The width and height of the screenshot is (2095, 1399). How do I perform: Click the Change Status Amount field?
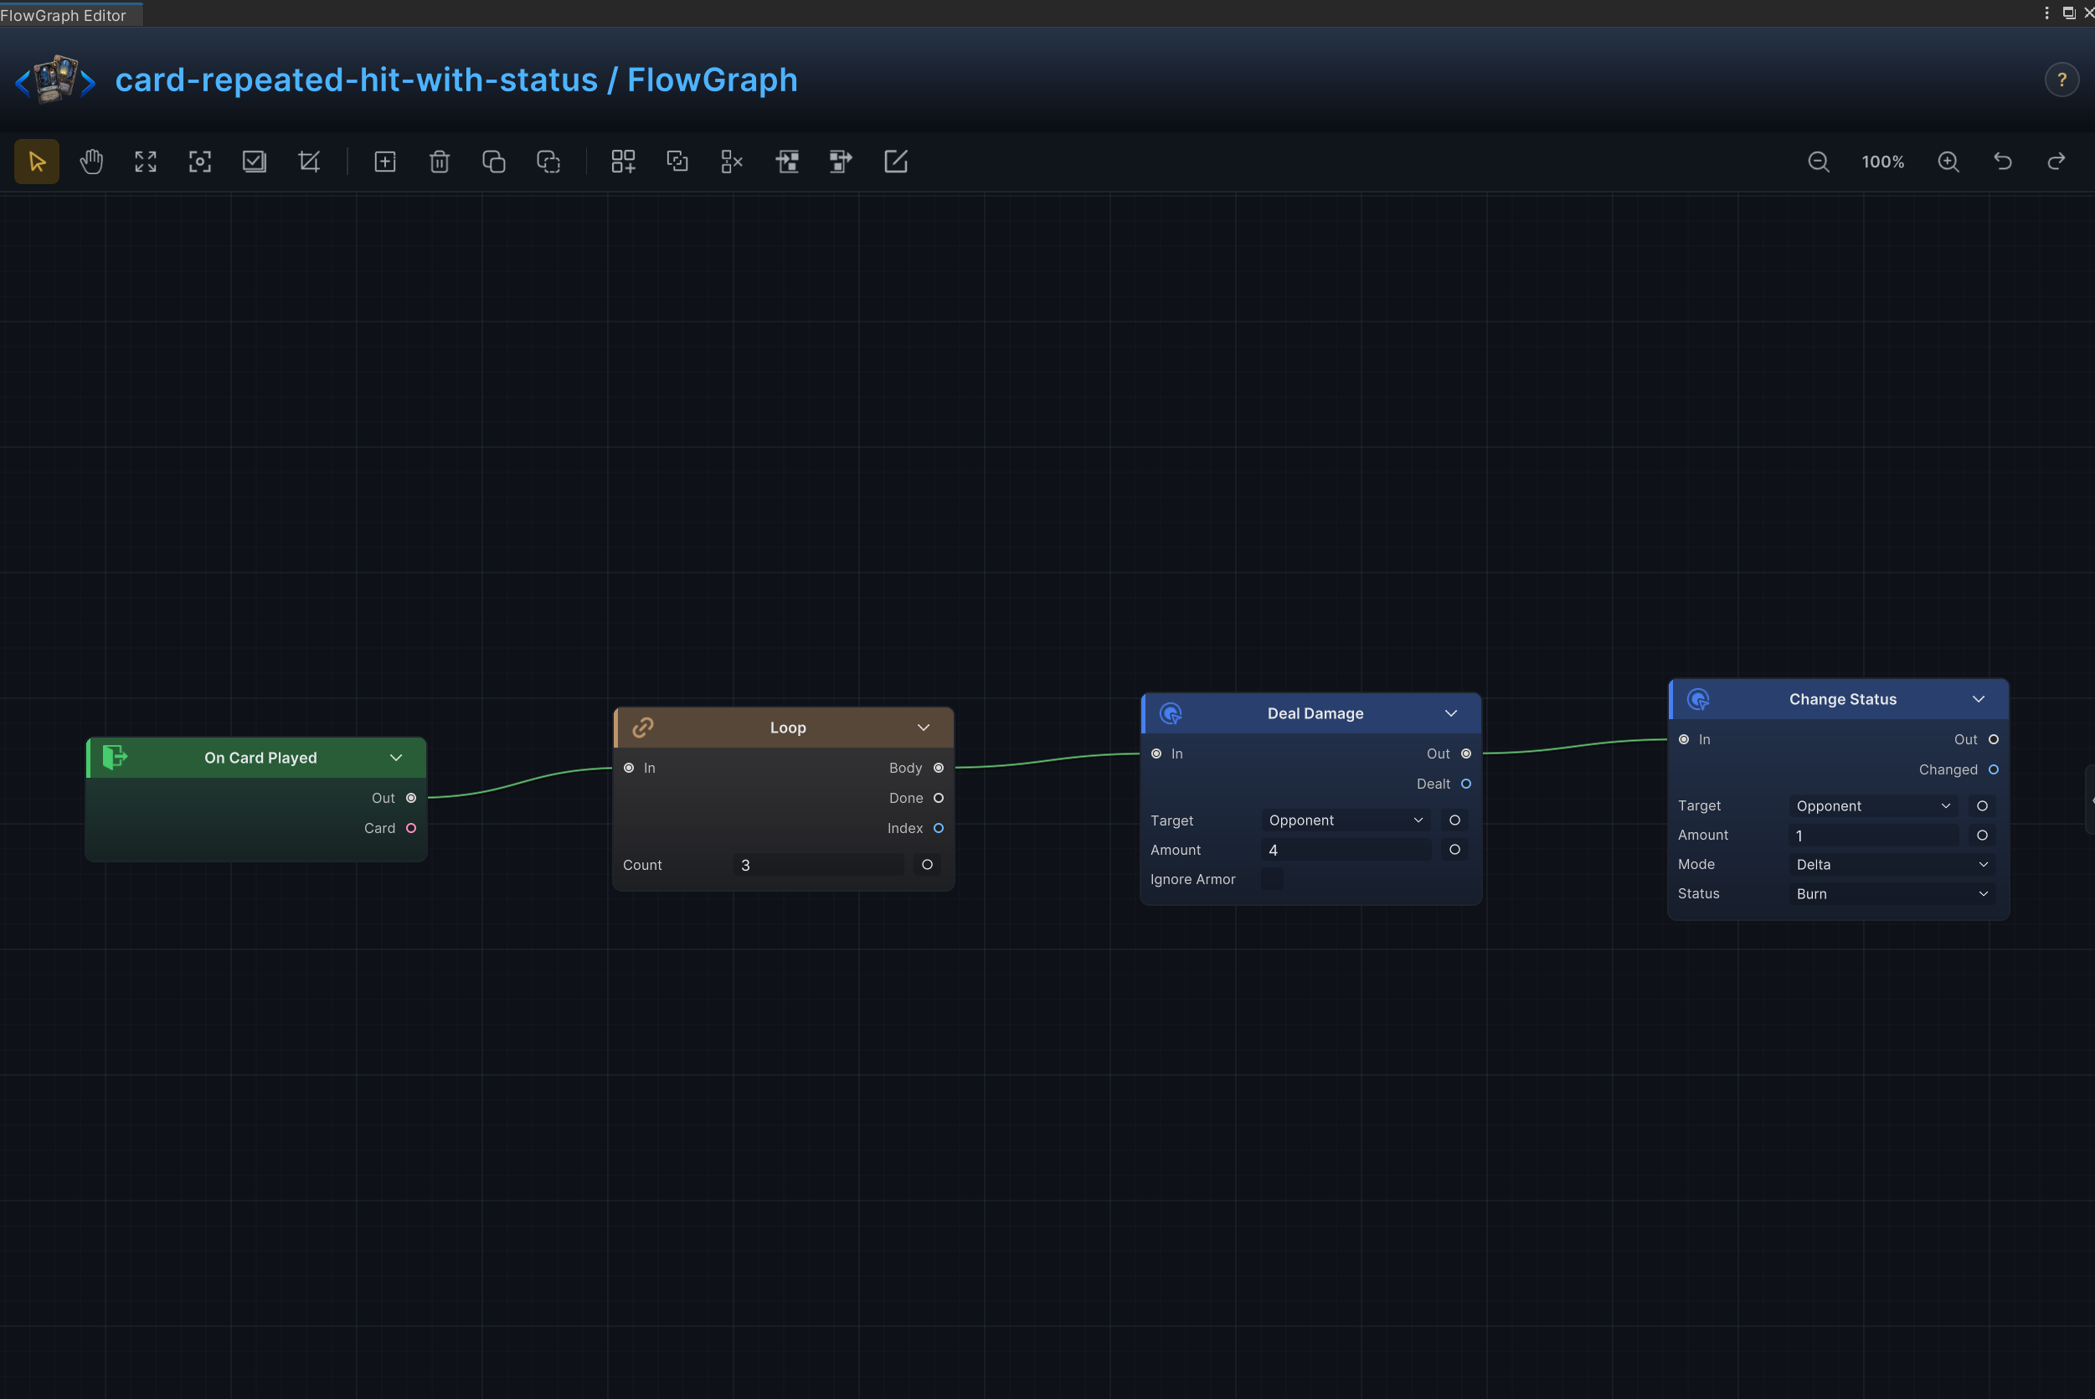pyautogui.click(x=1872, y=835)
